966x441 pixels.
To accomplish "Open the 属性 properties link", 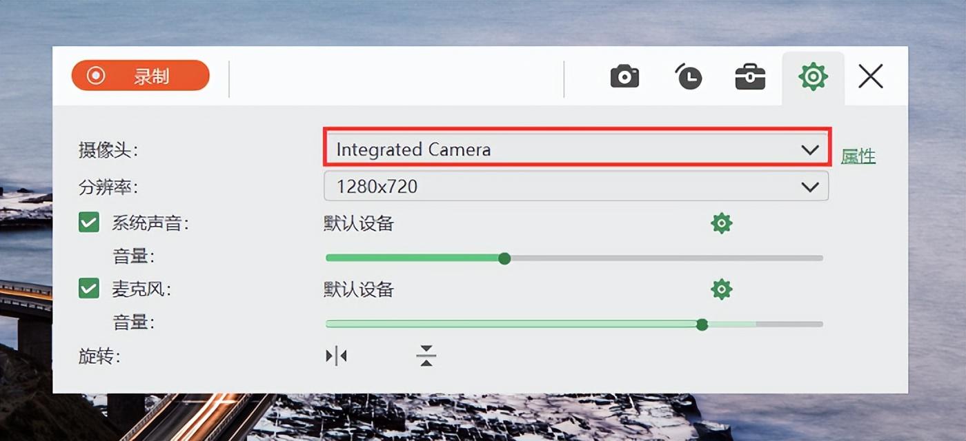I will click(858, 156).
